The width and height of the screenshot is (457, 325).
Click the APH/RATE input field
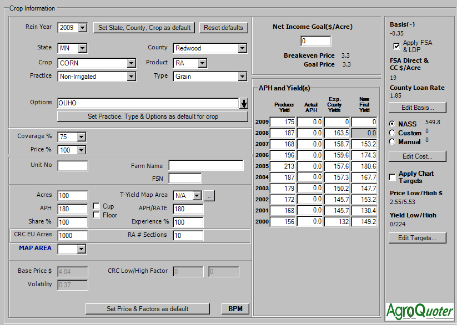188,209
